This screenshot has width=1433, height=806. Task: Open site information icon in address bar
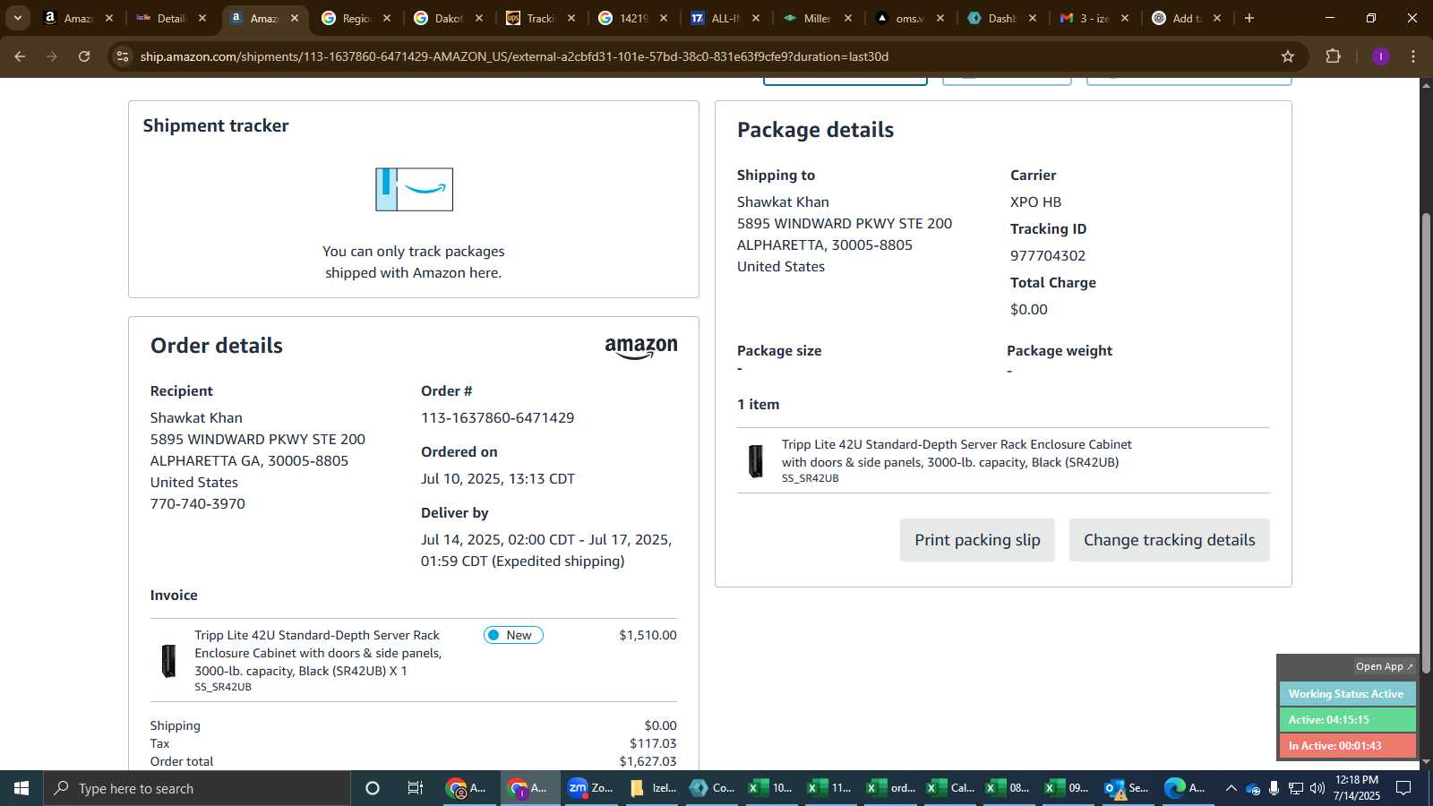pos(123,56)
